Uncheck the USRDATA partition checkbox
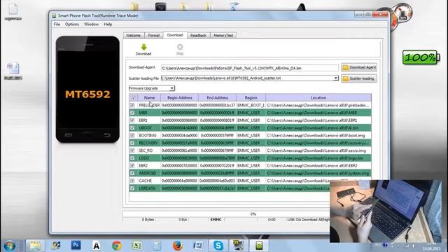Image resolution: width=448 pixels, height=252 pixels. (x=132, y=188)
